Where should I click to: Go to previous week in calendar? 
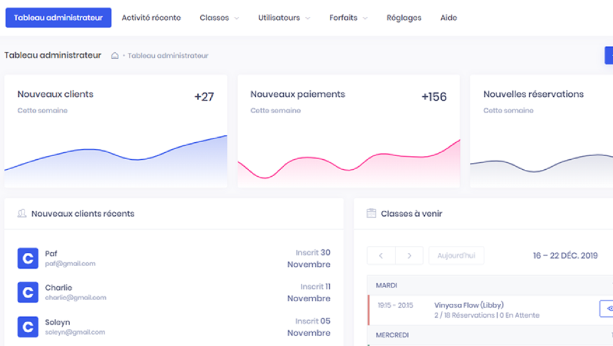(x=381, y=255)
